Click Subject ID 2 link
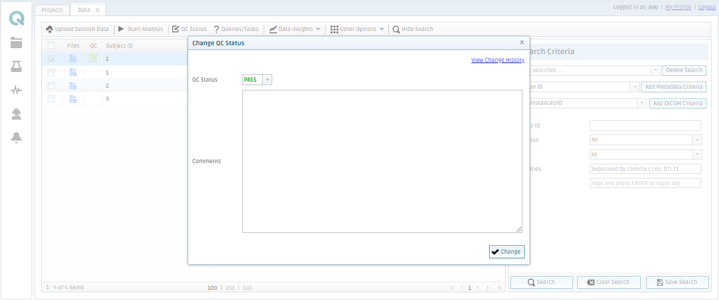719x300 pixels. point(107,85)
